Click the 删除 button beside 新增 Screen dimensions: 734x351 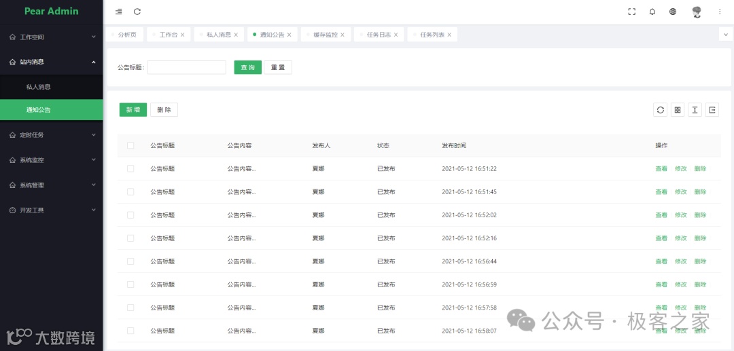164,110
